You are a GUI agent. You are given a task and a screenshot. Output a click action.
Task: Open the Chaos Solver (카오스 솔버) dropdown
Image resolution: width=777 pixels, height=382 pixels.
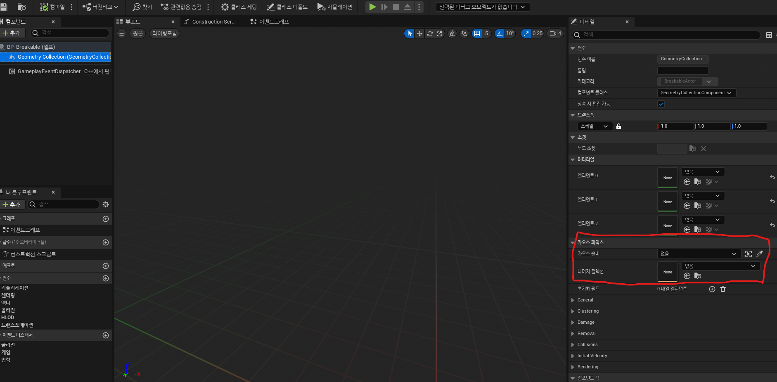point(699,254)
